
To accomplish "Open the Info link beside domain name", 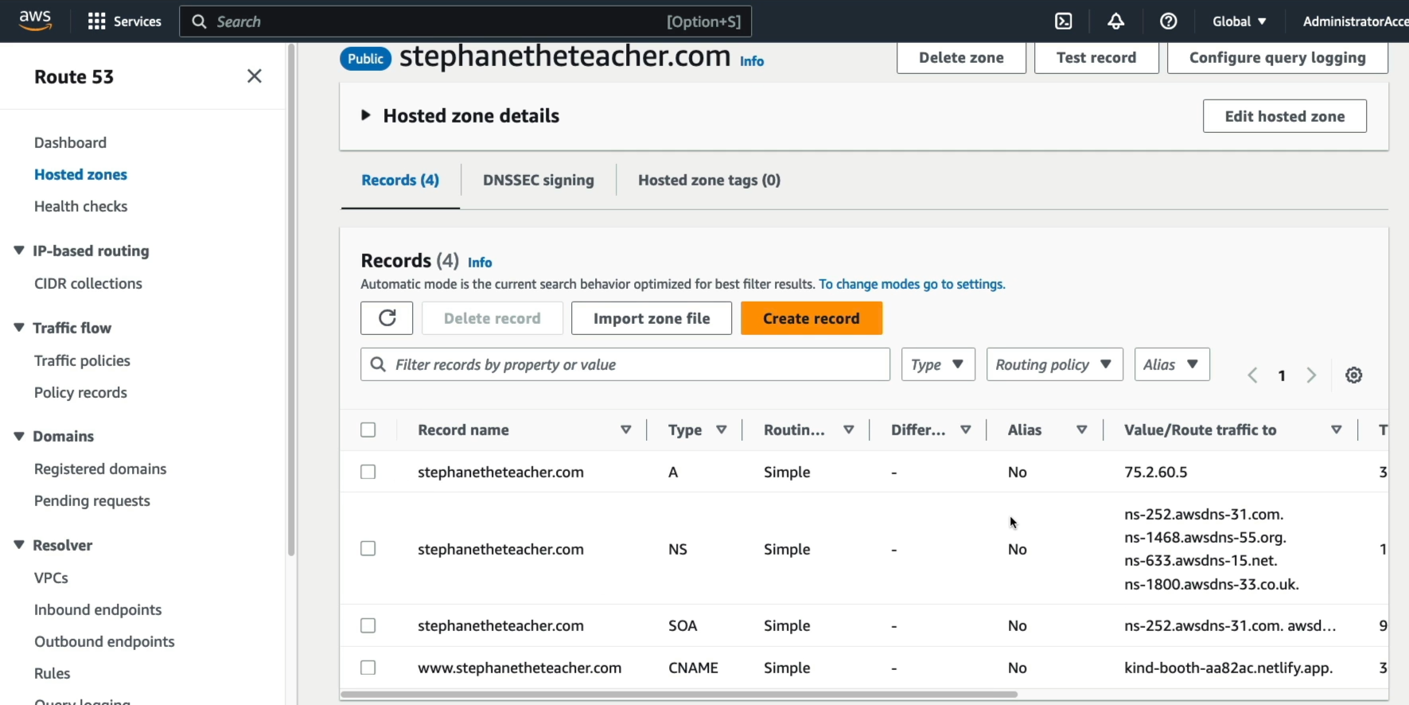I will (752, 61).
